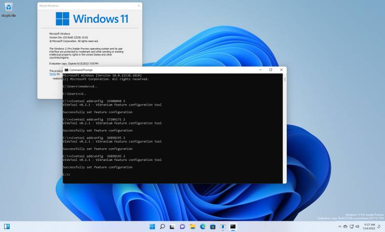
Task: Click the 'Command Prompt' window title text
Action: click(81, 70)
